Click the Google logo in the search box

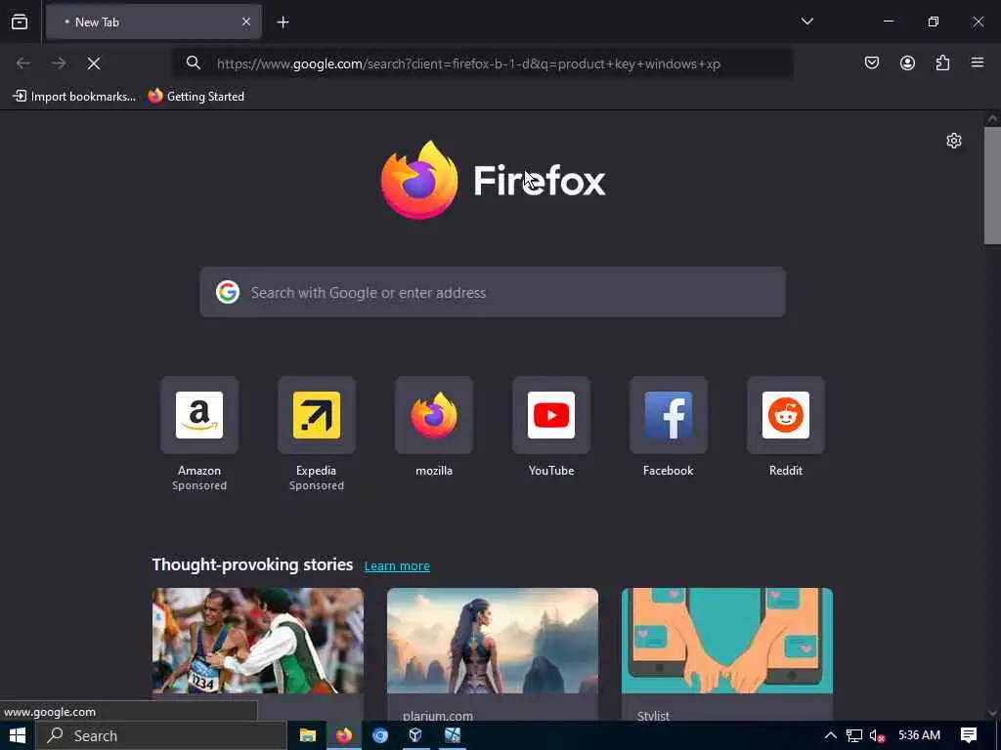[227, 292]
